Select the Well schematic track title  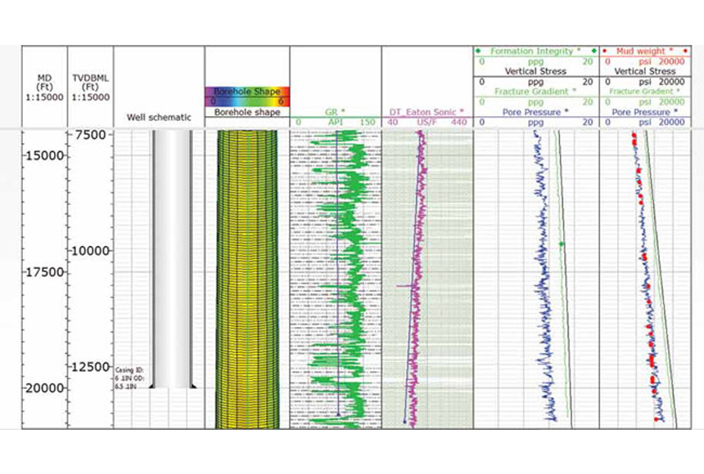(x=159, y=118)
